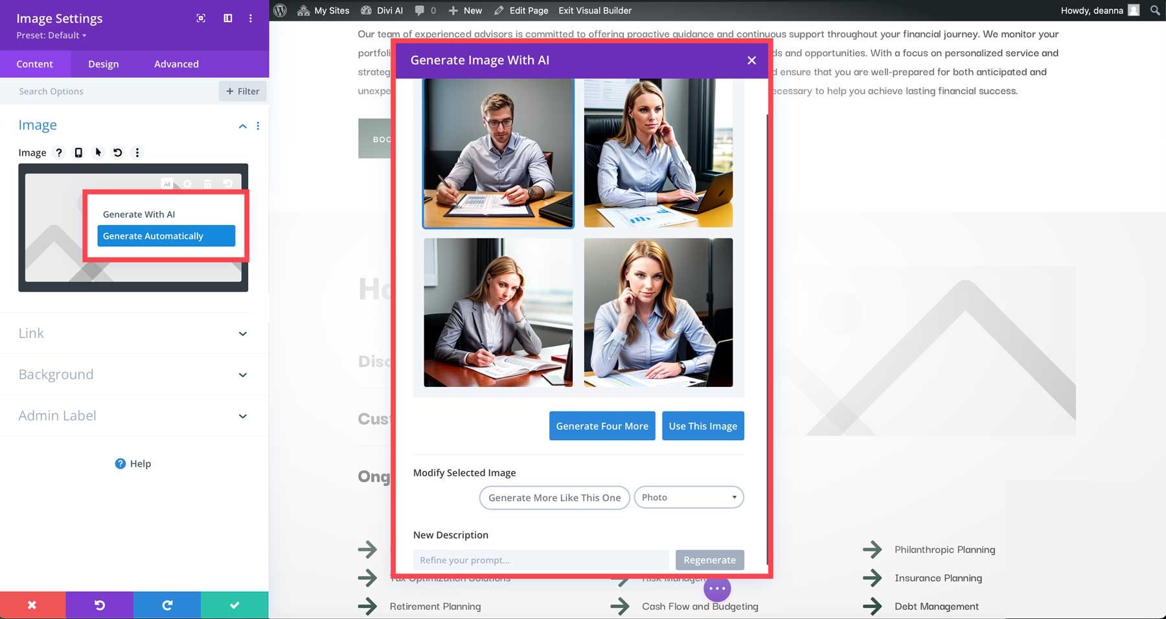
Task: Click the Filter button
Action: click(242, 91)
